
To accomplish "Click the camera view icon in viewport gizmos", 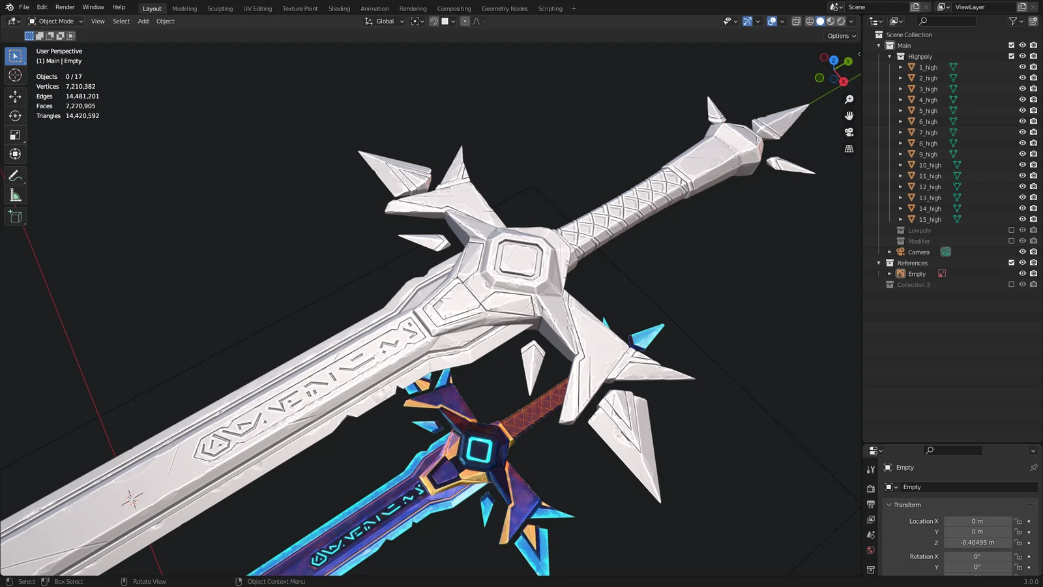I will 849,131.
